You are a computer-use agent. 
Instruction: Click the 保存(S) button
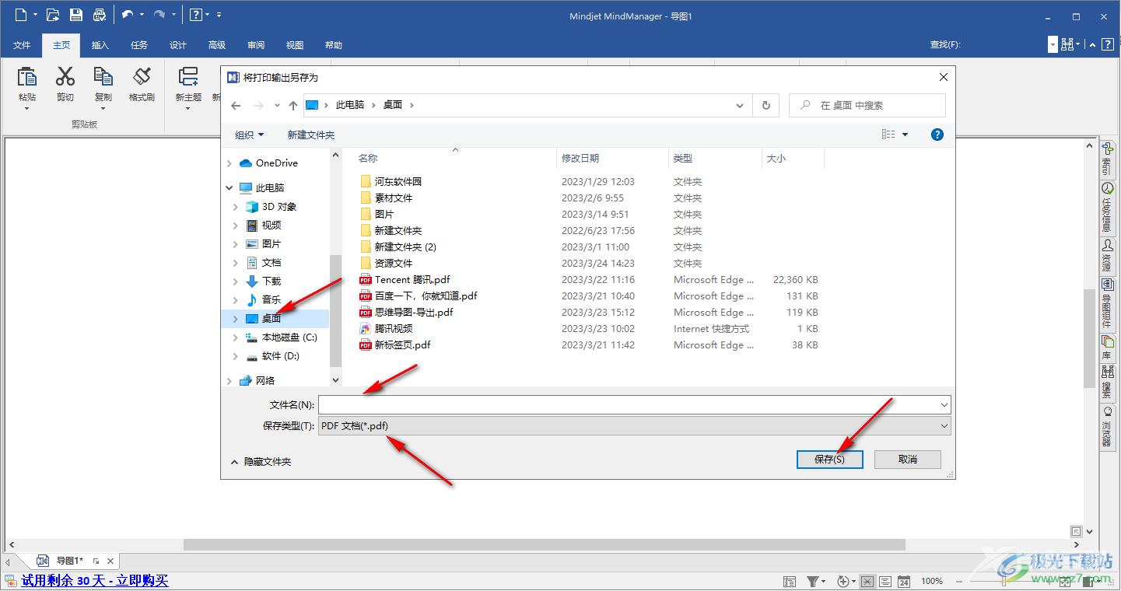click(x=829, y=460)
